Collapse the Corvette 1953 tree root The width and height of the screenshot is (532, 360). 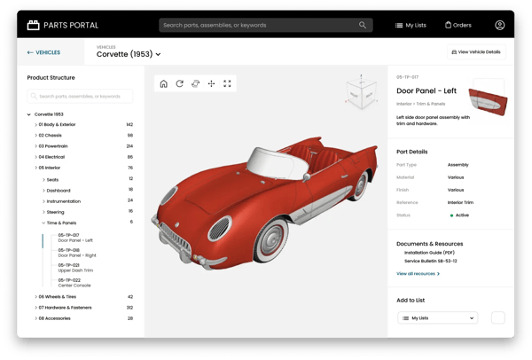[x=29, y=114]
